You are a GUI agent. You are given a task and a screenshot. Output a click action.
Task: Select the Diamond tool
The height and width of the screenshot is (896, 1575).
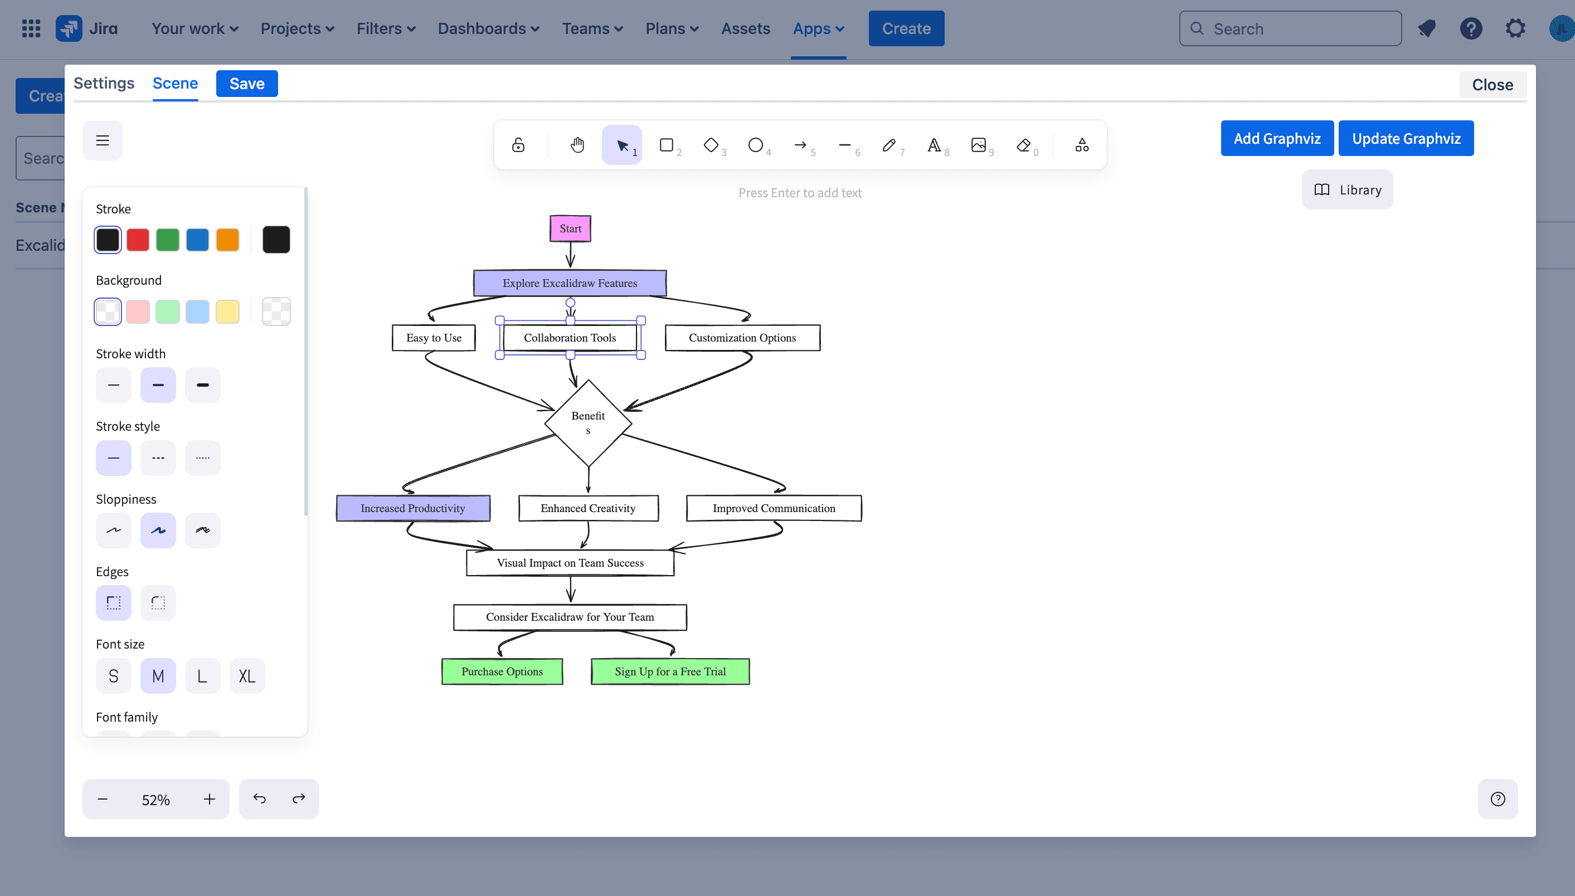(711, 145)
